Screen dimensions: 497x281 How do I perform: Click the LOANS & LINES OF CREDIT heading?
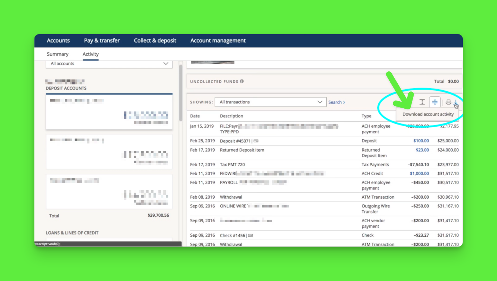[72, 233]
